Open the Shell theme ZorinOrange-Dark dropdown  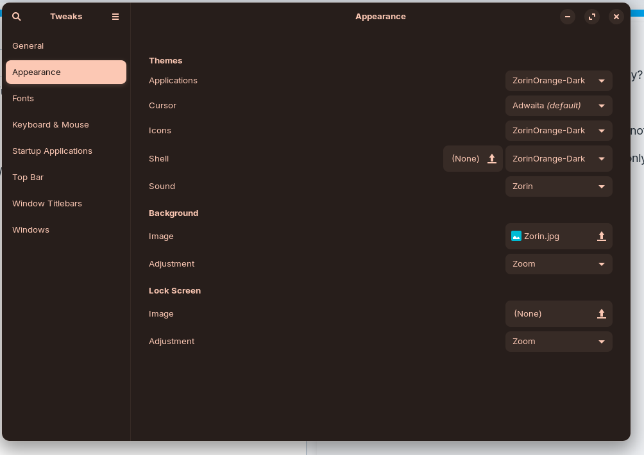[x=559, y=159]
